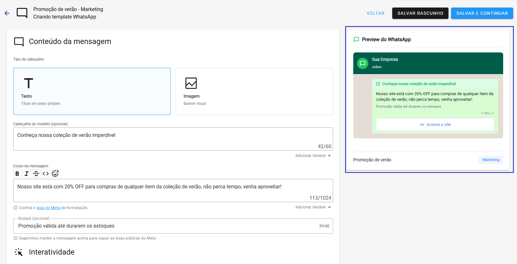
Task: Click the info icon beside formatting guide
Action: click(x=15, y=208)
